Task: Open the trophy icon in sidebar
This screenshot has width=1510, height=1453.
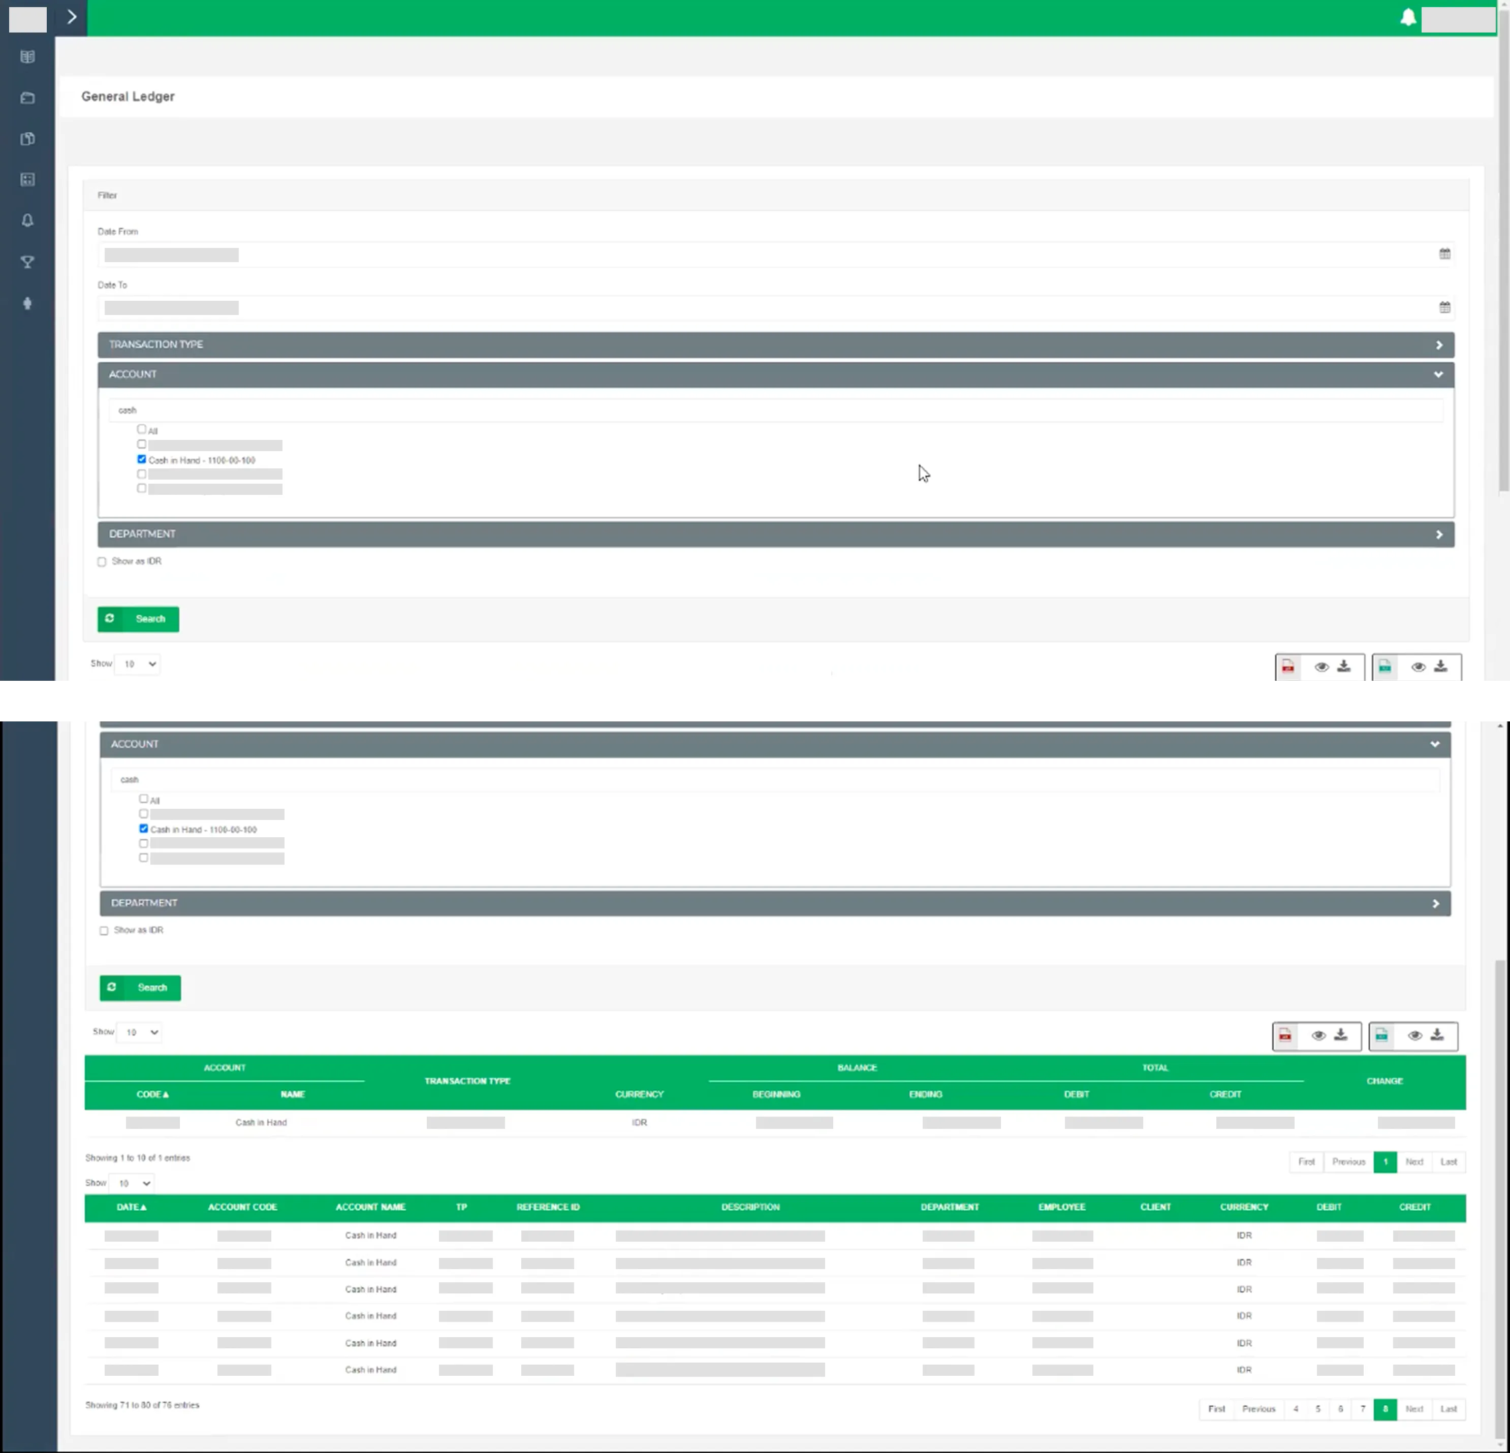Action: [28, 262]
